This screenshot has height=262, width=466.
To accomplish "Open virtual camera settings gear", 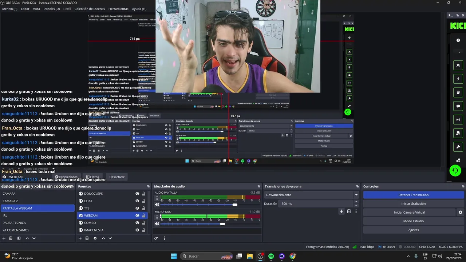I will 460,213.
